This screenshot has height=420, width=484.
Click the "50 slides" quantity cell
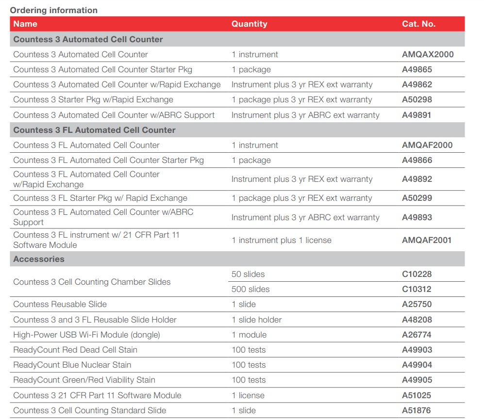coord(248,274)
